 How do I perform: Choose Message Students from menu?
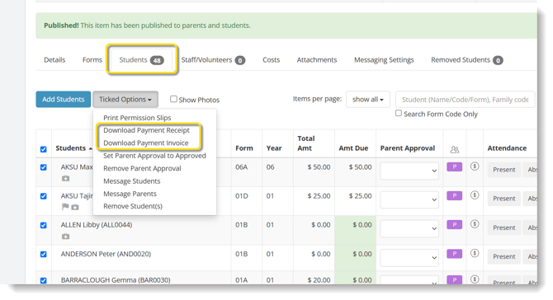131,181
